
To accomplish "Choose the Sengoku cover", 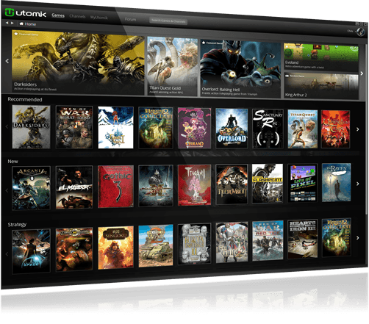I will click(115, 248).
